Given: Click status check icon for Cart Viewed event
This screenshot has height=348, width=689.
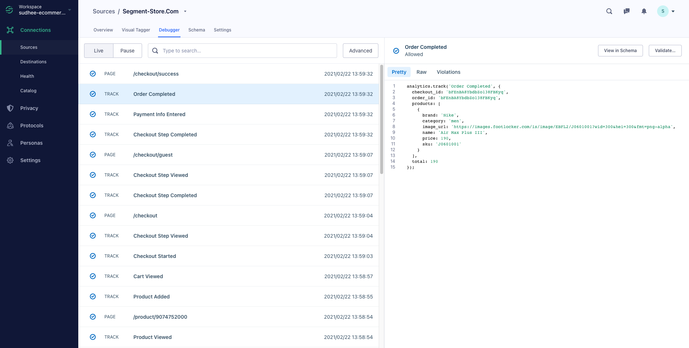Looking at the screenshot, I should point(93,276).
